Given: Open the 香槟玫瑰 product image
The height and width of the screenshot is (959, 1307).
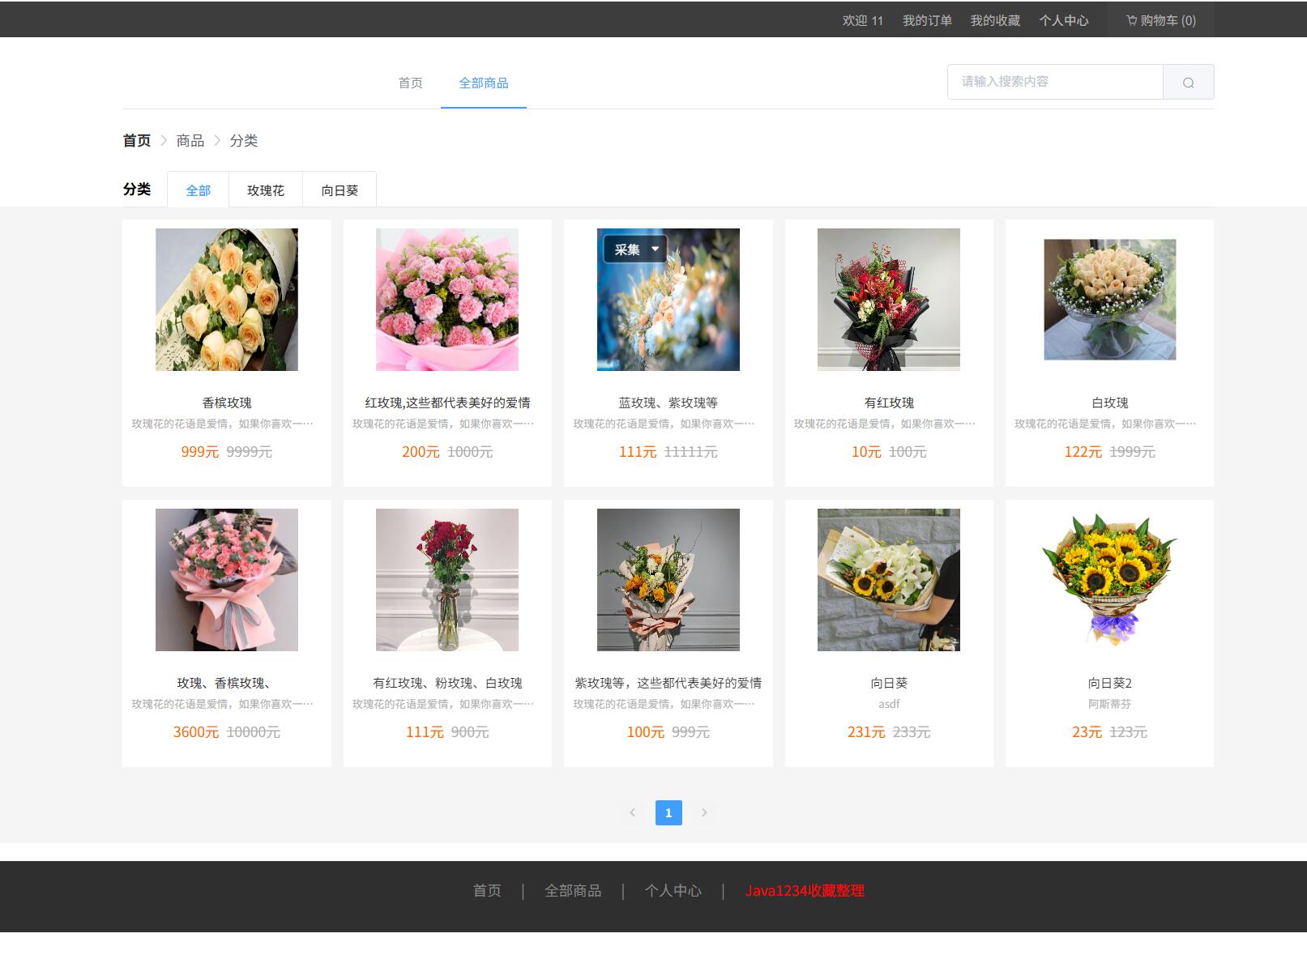Looking at the screenshot, I should pyautogui.click(x=227, y=300).
